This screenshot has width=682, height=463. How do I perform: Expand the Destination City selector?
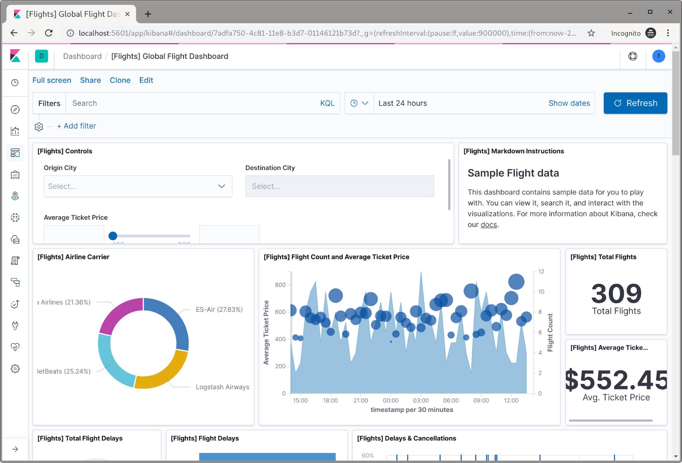(x=339, y=187)
